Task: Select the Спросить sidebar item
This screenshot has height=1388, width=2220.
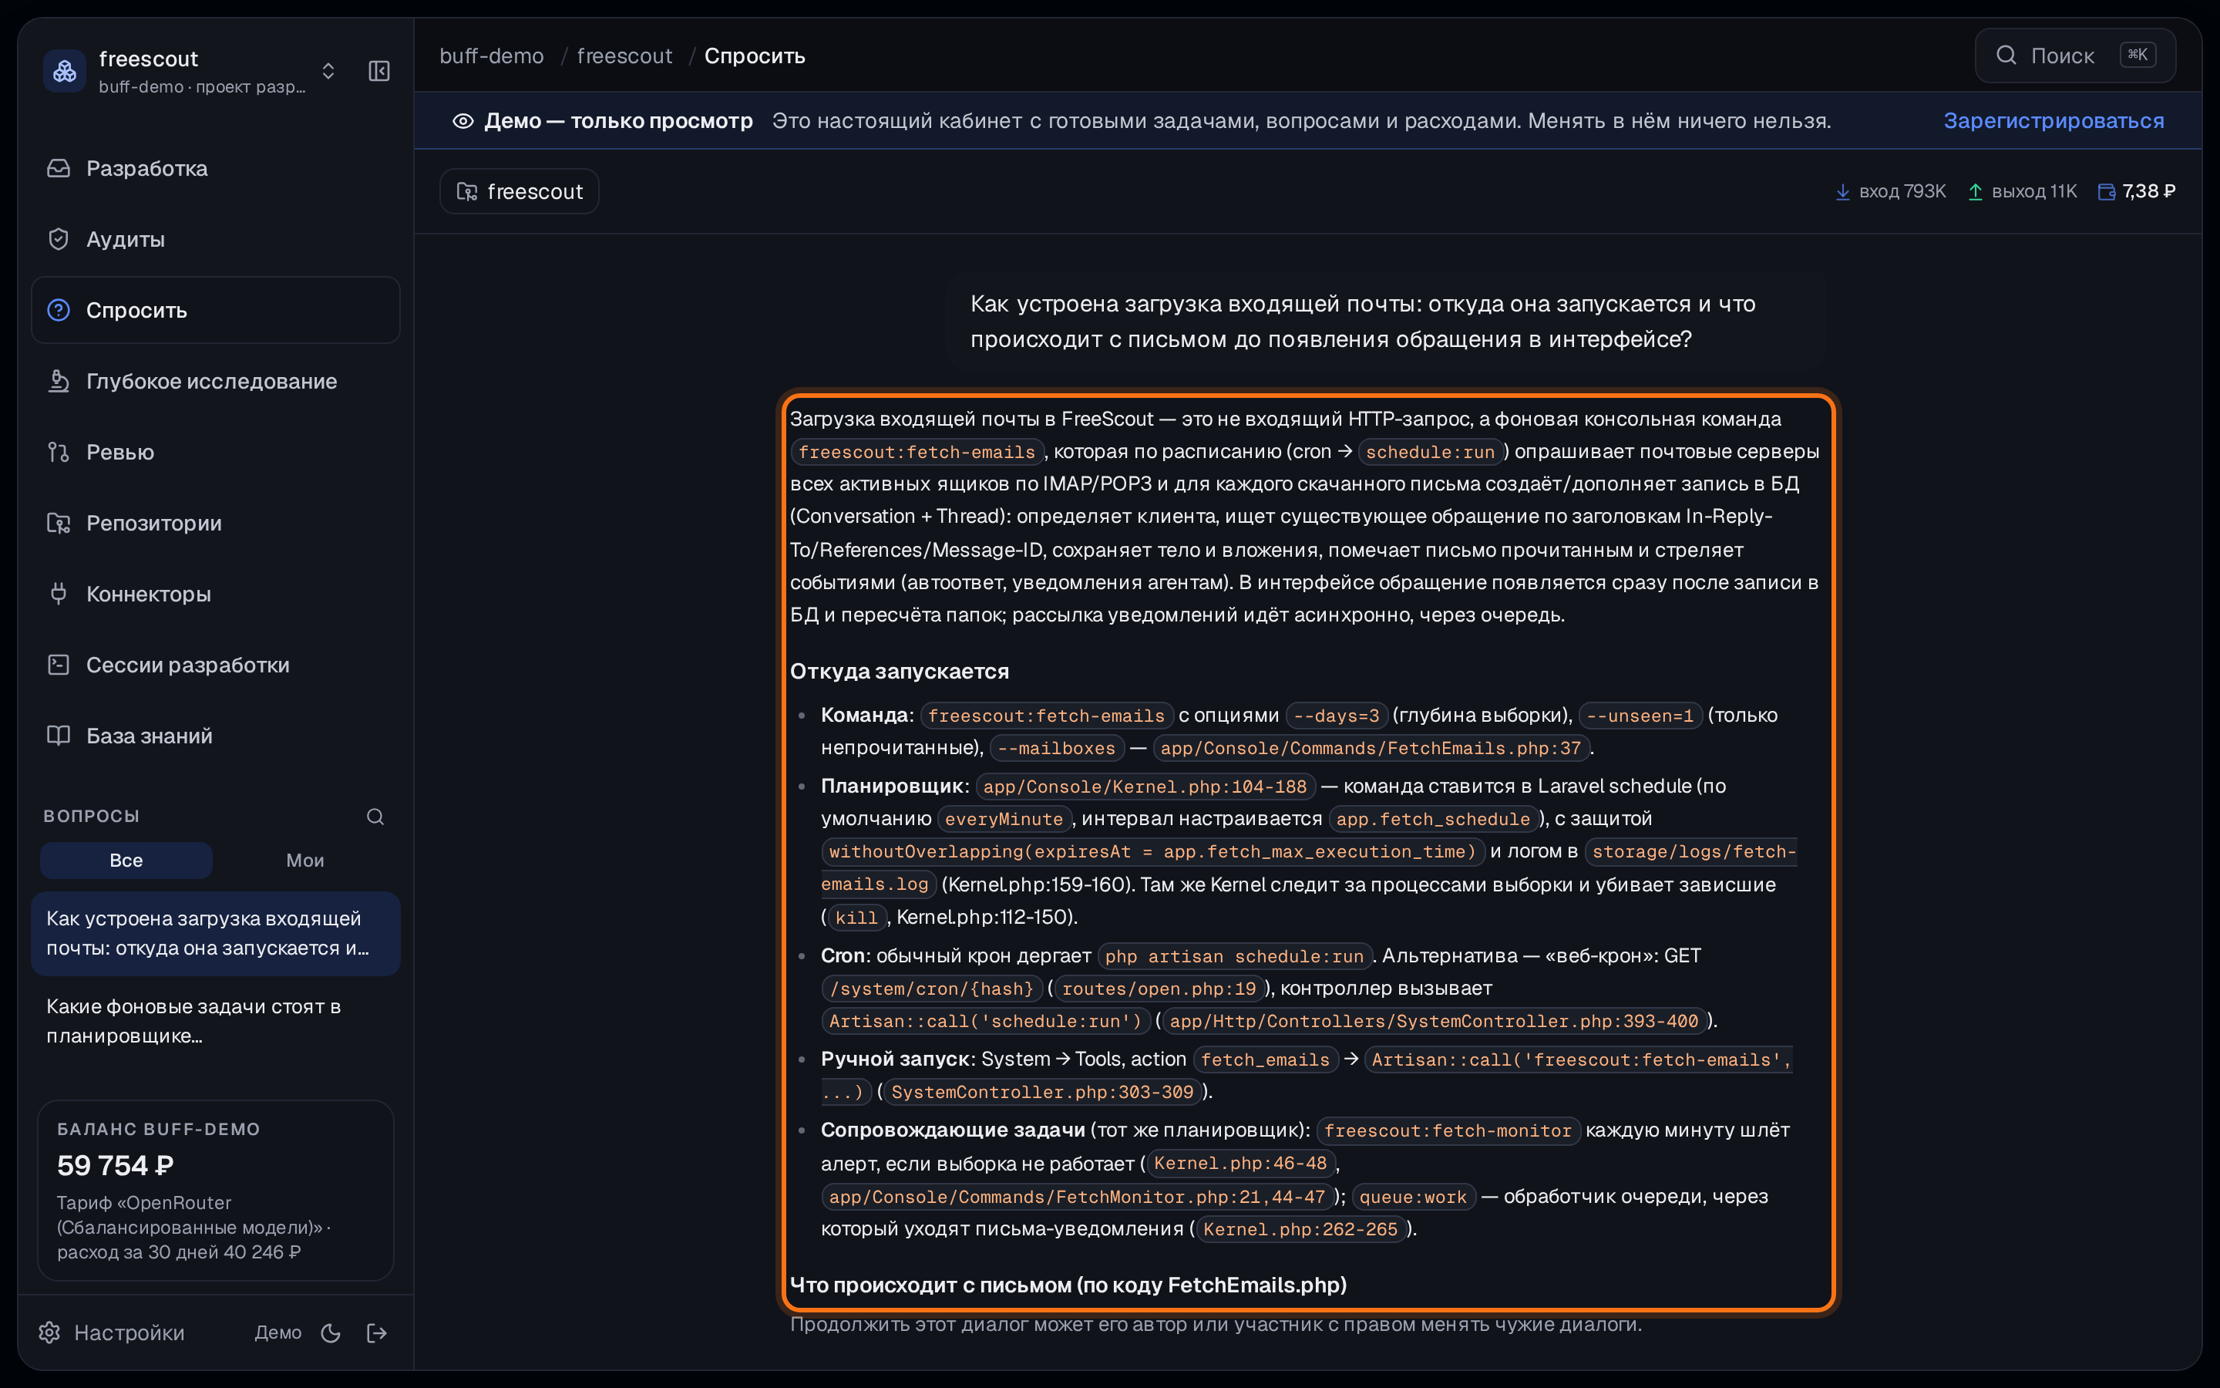Action: (216, 310)
